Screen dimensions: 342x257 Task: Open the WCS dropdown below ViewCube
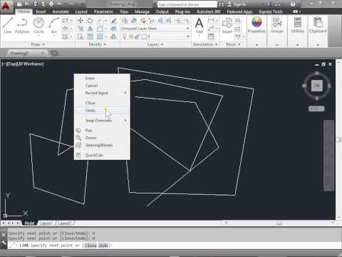click(x=316, y=109)
